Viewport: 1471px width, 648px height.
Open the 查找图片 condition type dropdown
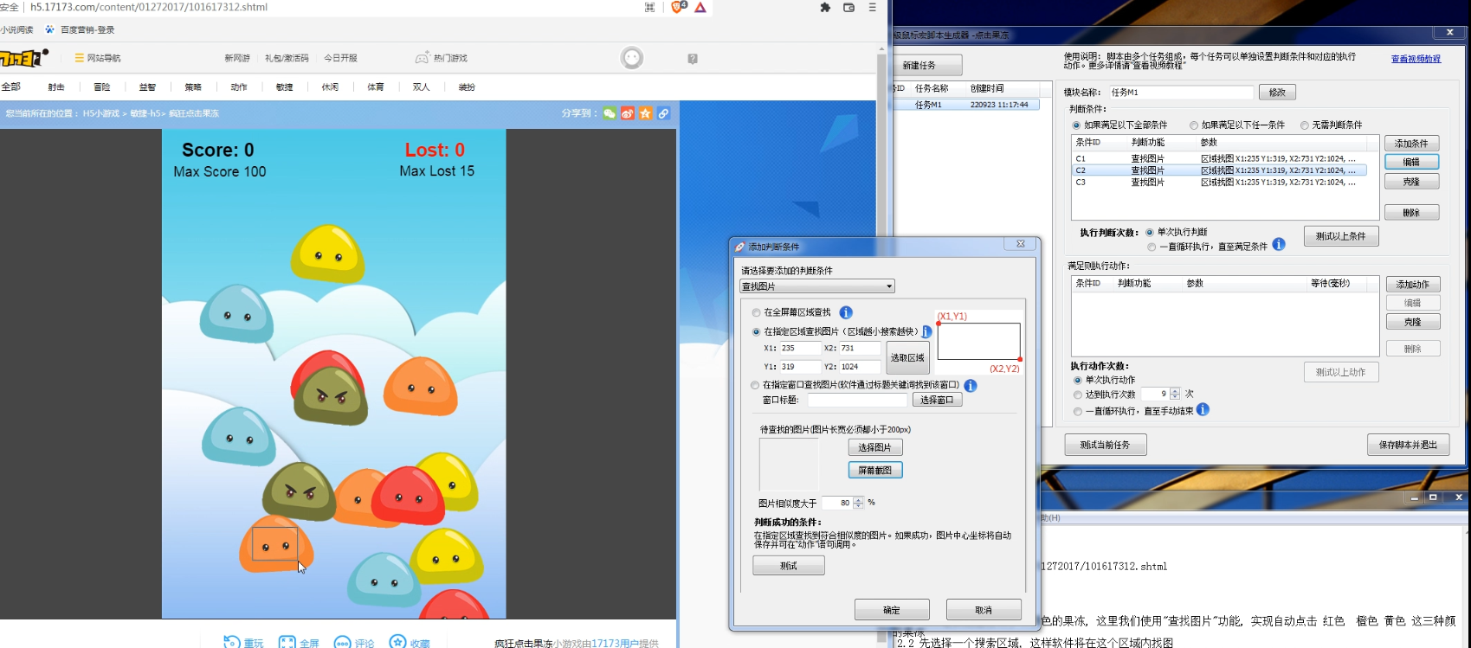[817, 286]
